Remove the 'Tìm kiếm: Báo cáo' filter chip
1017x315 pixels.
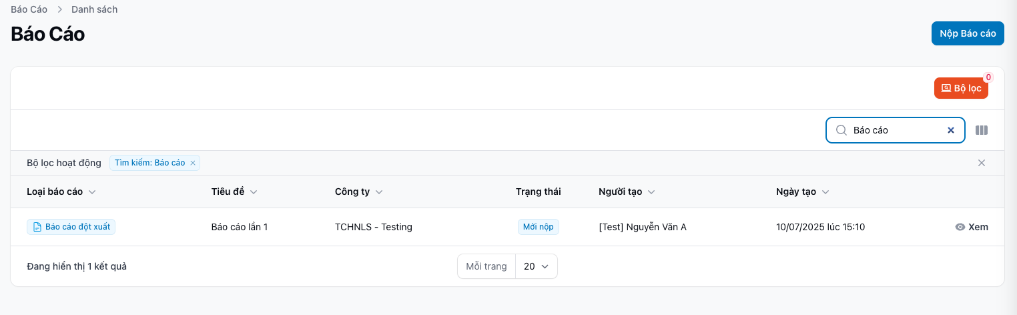(x=193, y=163)
